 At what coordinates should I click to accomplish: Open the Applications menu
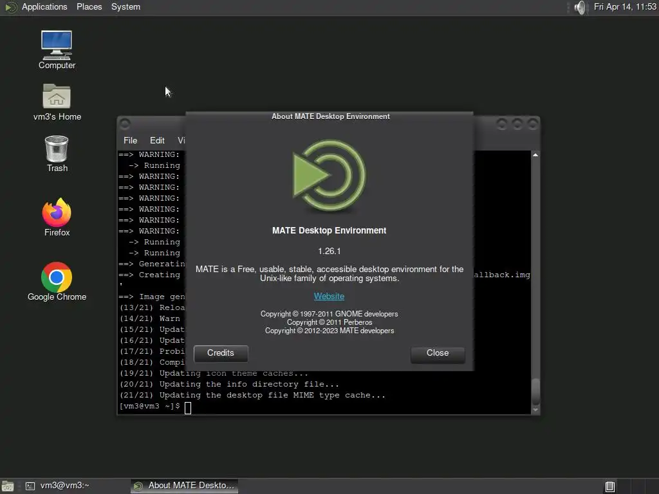pos(44,6)
